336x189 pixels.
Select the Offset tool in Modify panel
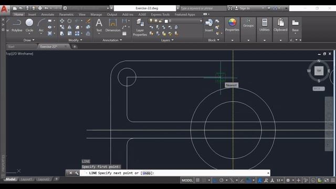point(88,34)
